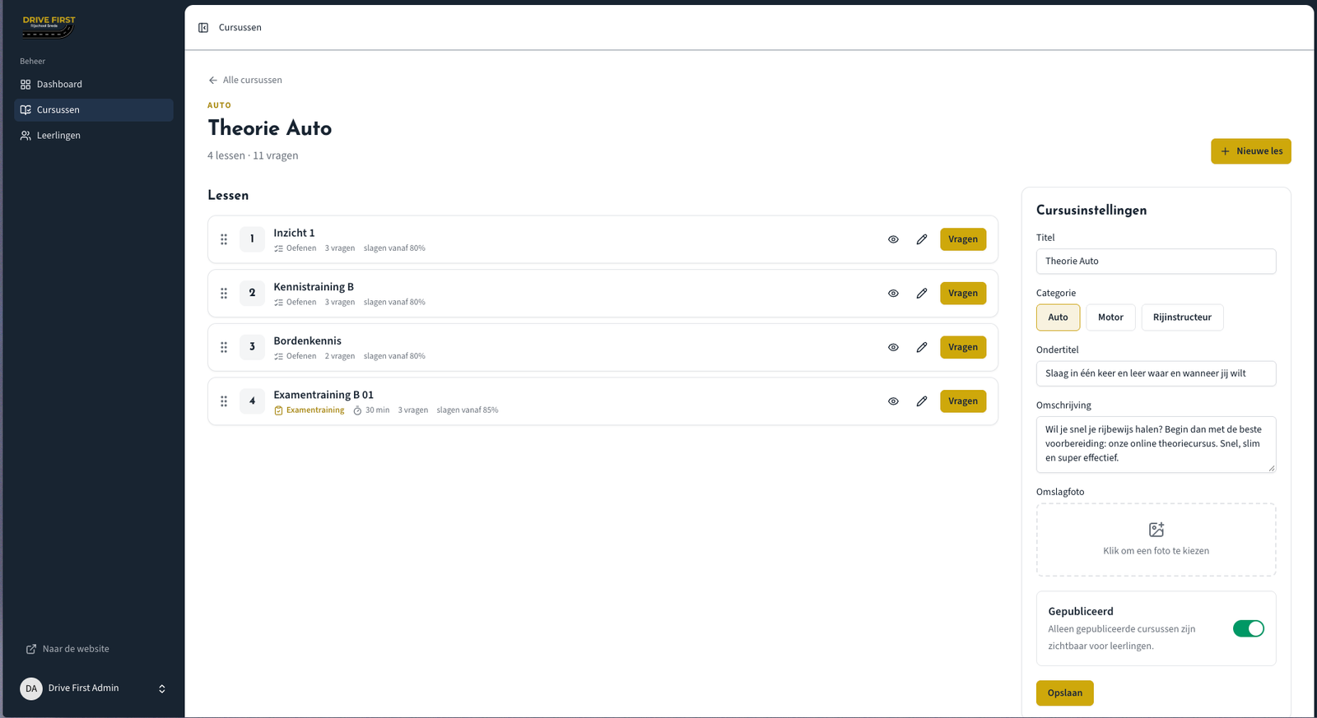The height and width of the screenshot is (718, 1317).
Task: Edit the Bordenkennis lesson with pencil icon
Action: 922,347
